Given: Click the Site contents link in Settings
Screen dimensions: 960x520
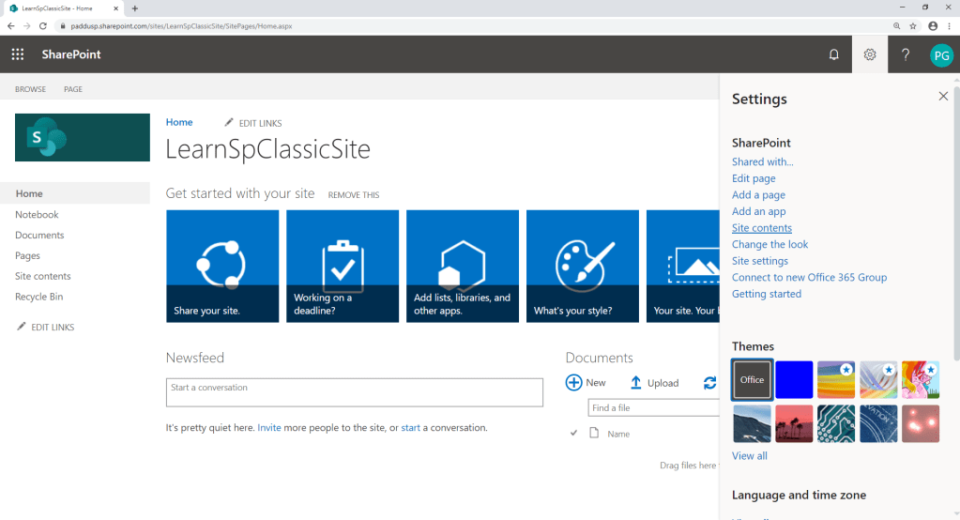Looking at the screenshot, I should 761,228.
